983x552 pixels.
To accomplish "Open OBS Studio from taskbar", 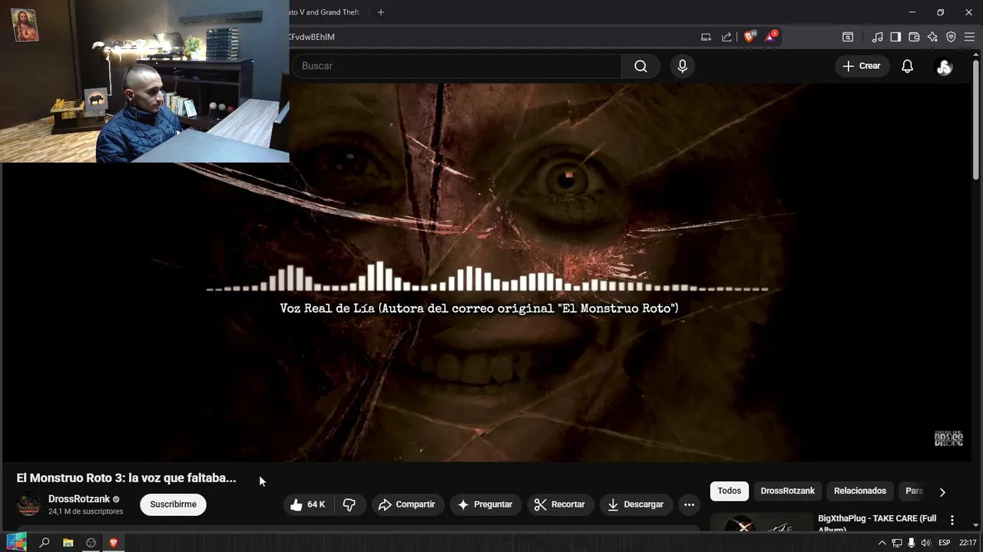I will click(x=91, y=543).
